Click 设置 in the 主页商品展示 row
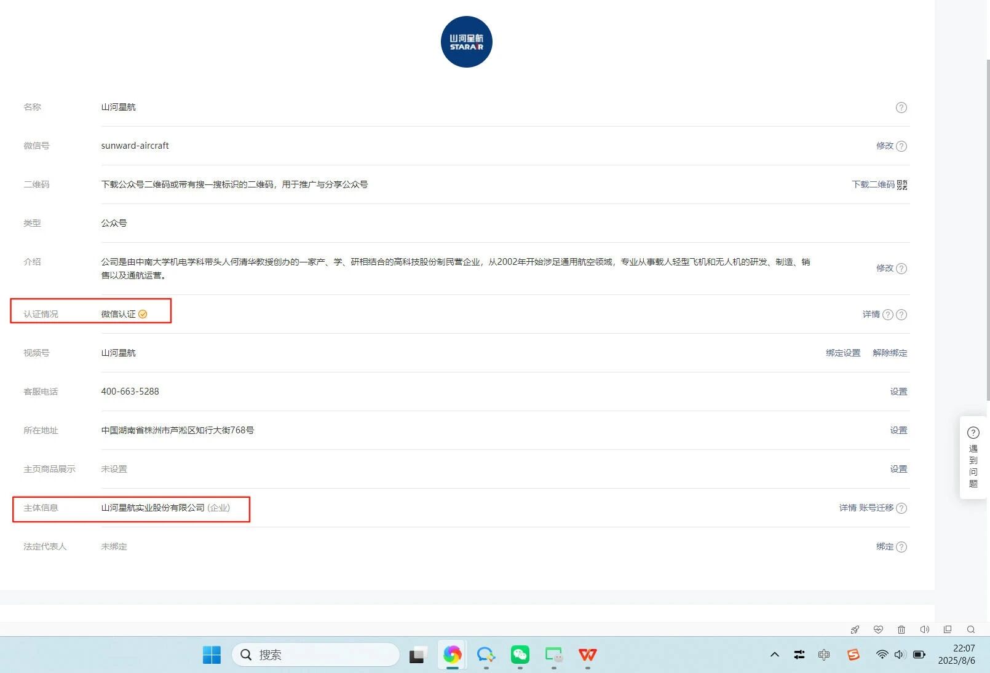The height and width of the screenshot is (673, 990). [x=898, y=470]
